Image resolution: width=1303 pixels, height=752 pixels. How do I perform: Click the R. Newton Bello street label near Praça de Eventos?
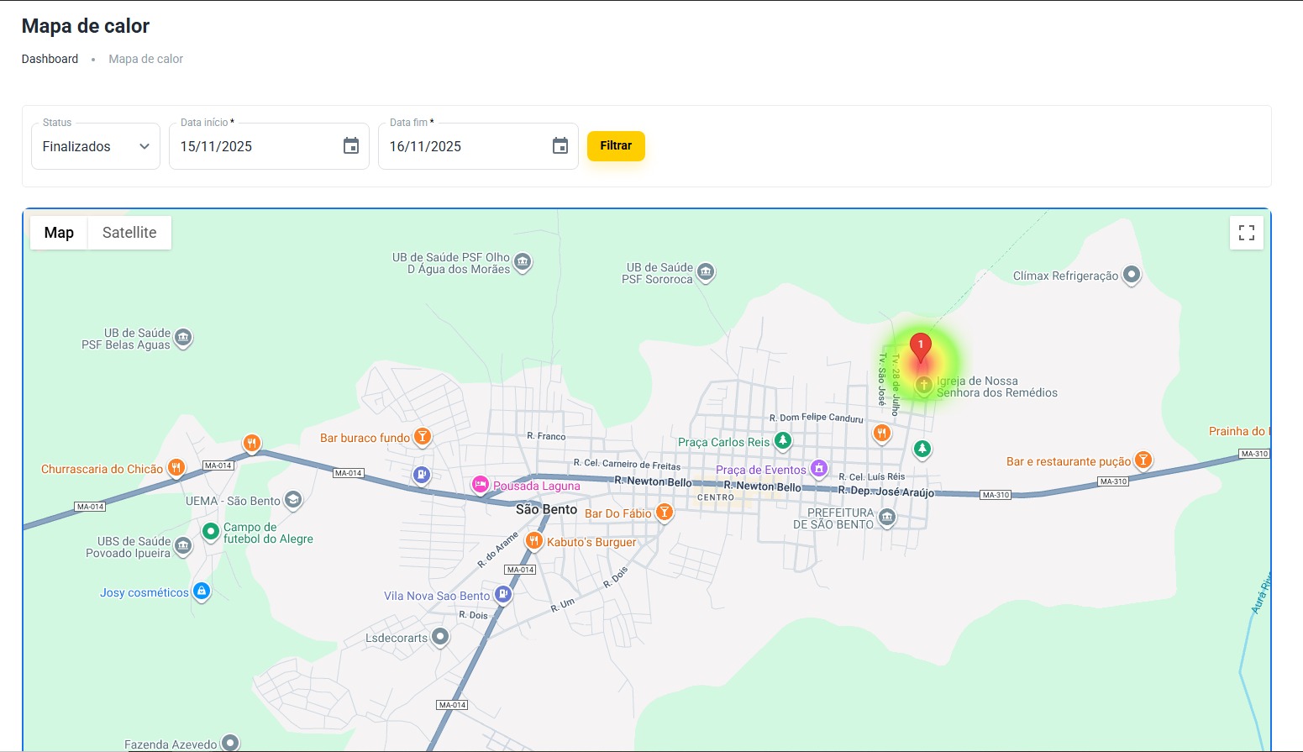[x=763, y=486]
